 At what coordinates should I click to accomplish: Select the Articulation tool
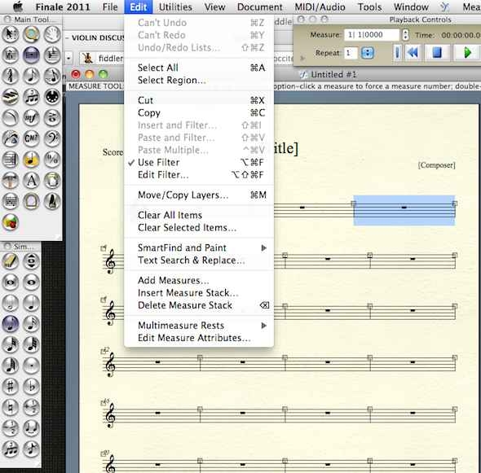52,117
